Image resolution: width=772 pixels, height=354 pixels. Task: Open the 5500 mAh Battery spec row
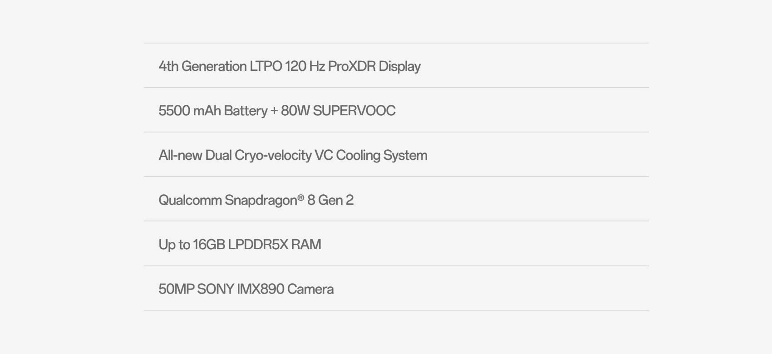[x=396, y=110]
